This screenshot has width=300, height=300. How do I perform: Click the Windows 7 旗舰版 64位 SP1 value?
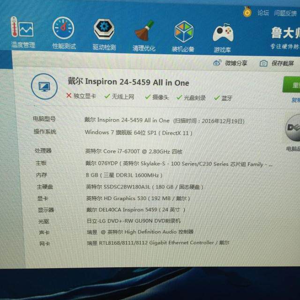coord(121,132)
